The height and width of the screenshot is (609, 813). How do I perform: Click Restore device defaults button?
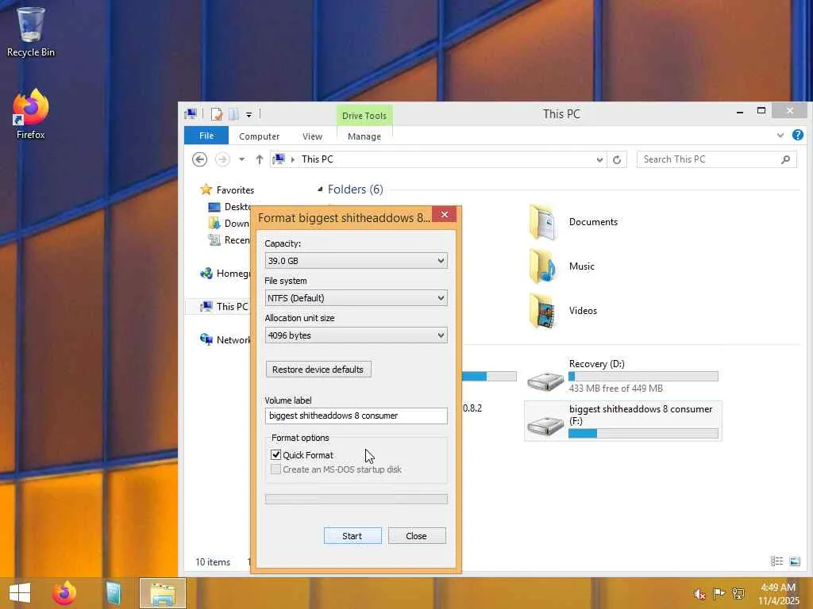318,370
